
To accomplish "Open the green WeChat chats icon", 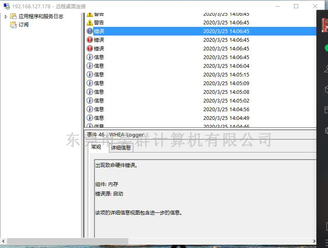I will 326,49.
